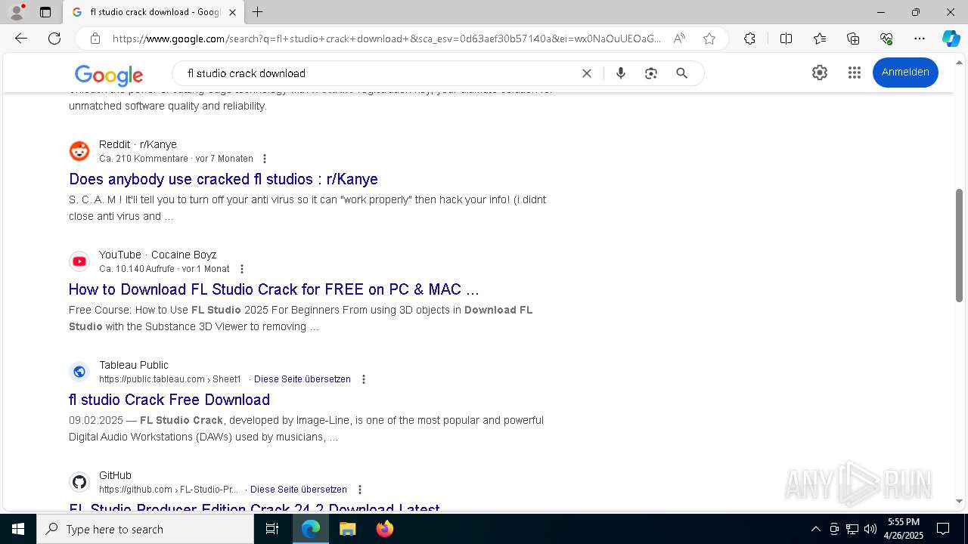
Task: Search by image with Lens
Action: tap(651, 73)
